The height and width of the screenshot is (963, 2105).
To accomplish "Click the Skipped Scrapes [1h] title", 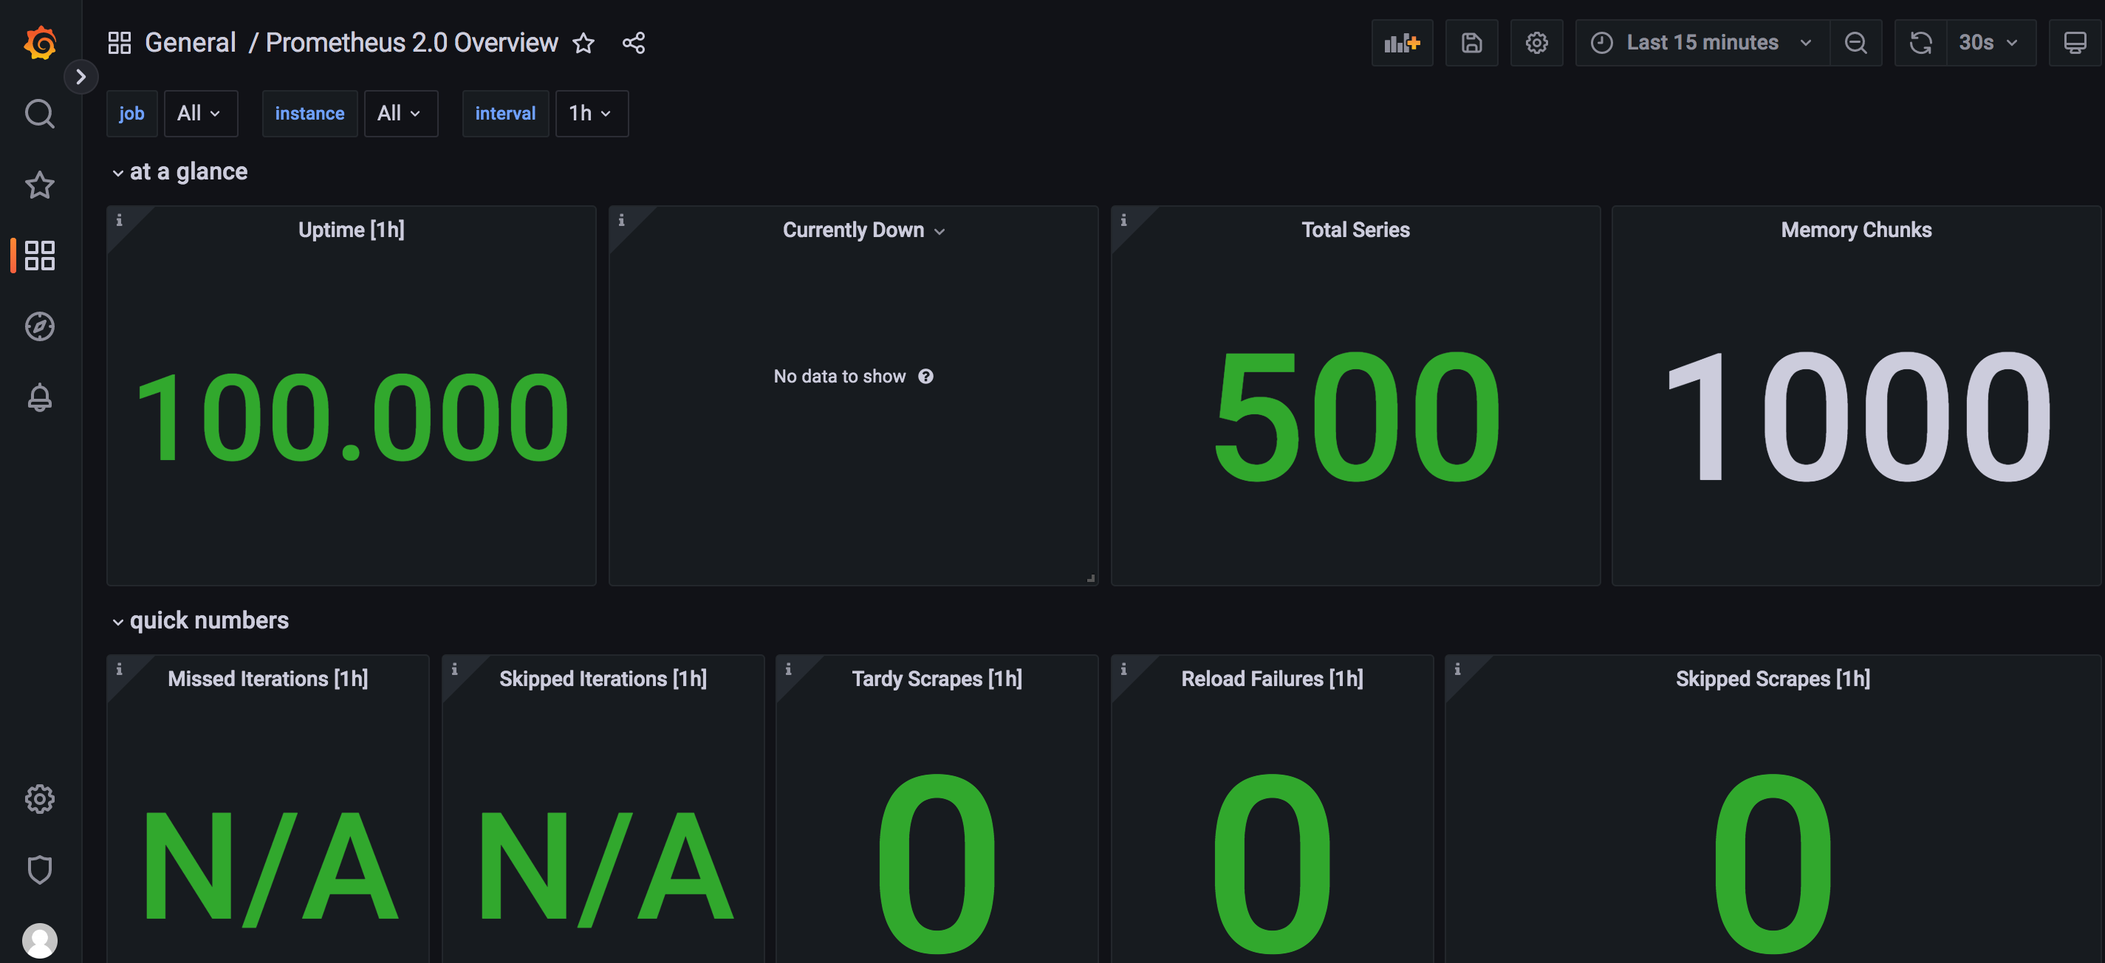I will [1773, 679].
